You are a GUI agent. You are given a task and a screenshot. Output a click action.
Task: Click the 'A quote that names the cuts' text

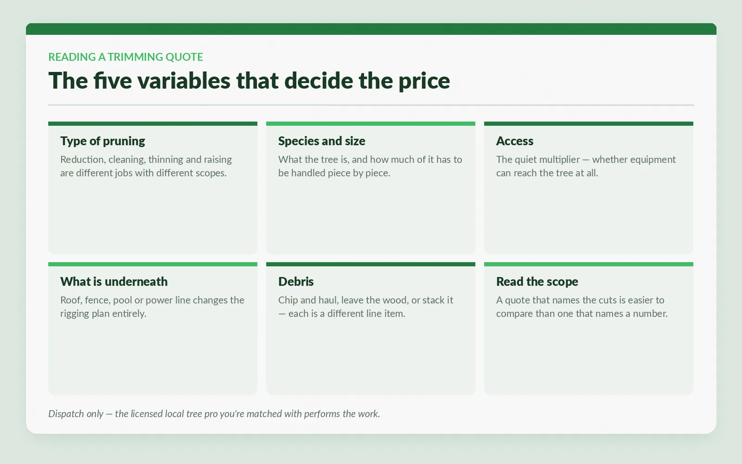[582, 307]
